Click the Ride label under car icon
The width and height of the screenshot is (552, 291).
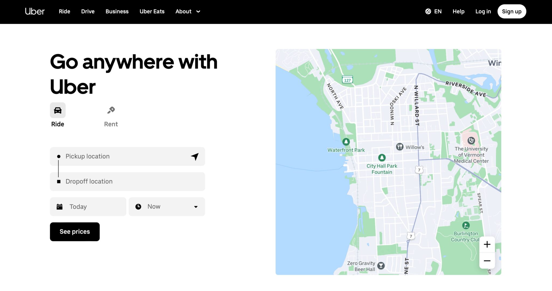(58, 124)
